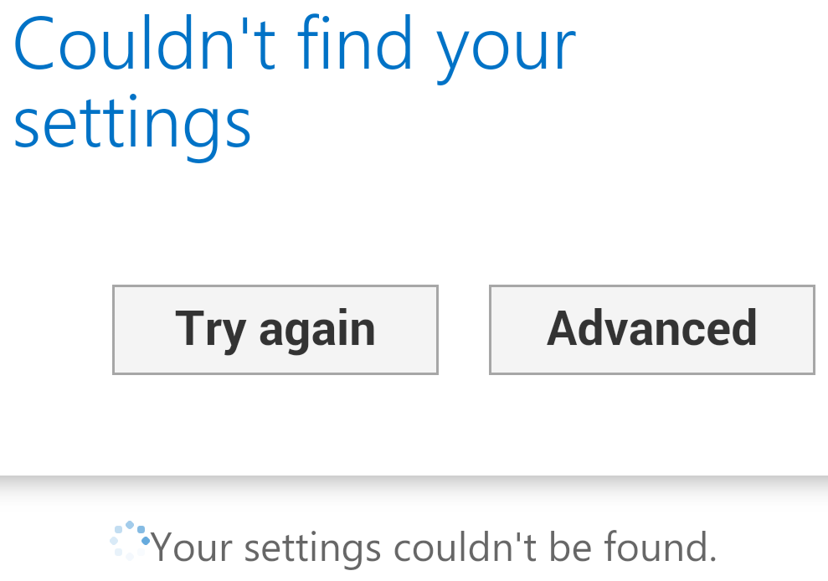The width and height of the screenshot is (828, 581).
Task: Click the status bar text about settings
Action: [434, 548]
